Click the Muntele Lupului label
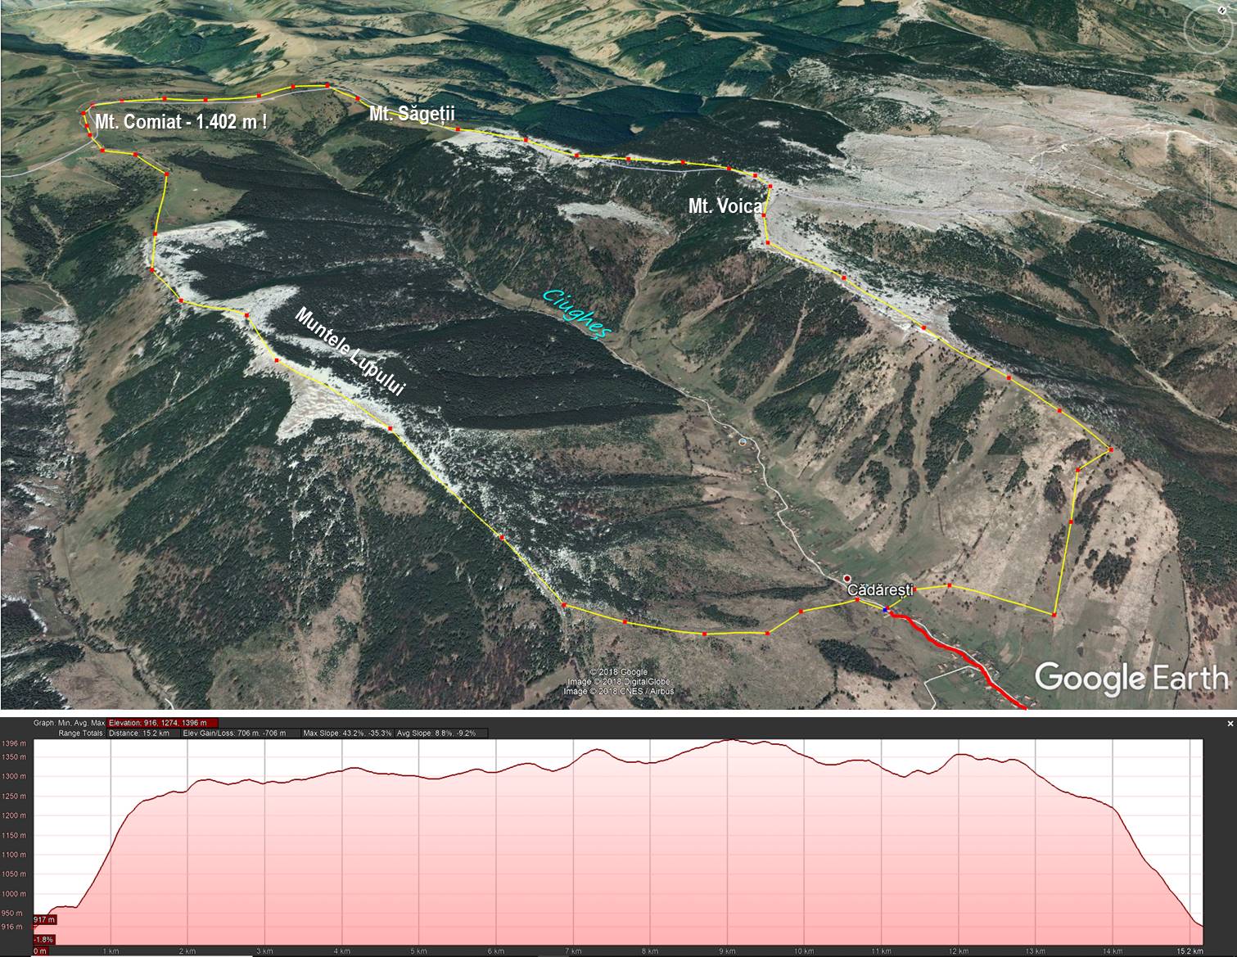Viewport: 1237px width, 957px height. 350,352
